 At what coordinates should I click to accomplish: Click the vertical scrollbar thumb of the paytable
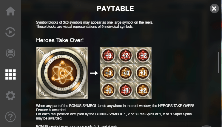[x=218, y=62]
